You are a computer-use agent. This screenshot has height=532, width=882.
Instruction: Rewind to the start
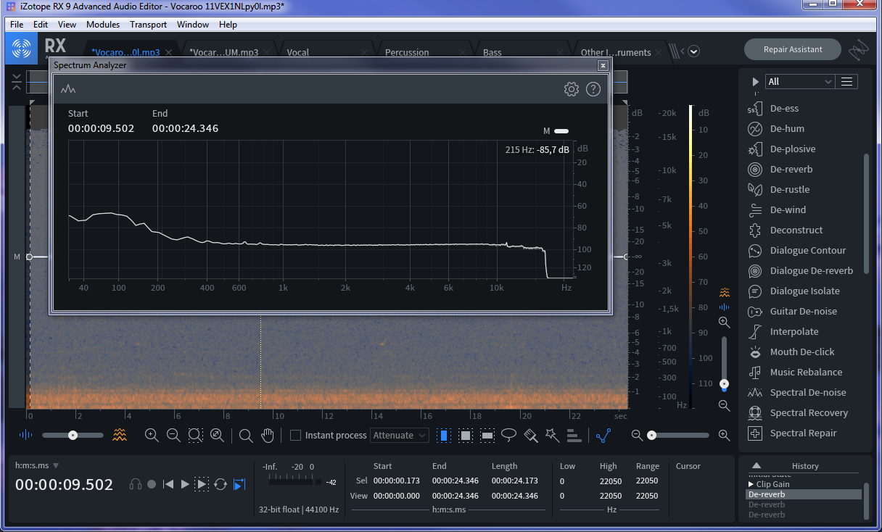click(168, 484)
